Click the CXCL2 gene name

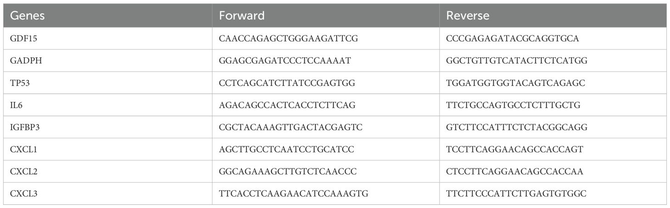[23, 172]
